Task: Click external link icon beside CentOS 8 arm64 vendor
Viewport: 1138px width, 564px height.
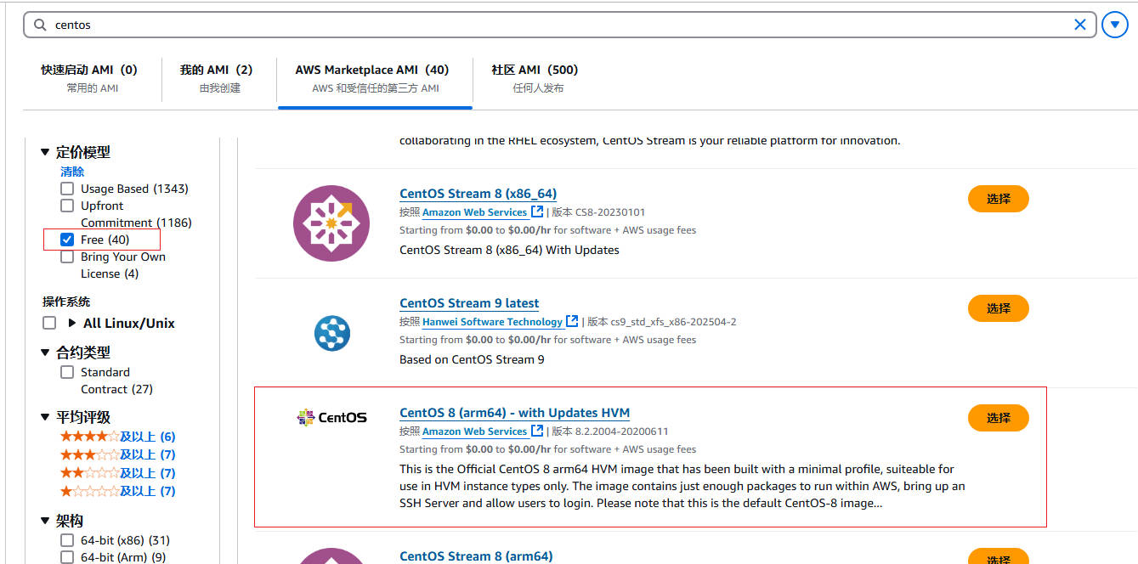Action: point(537,431)
